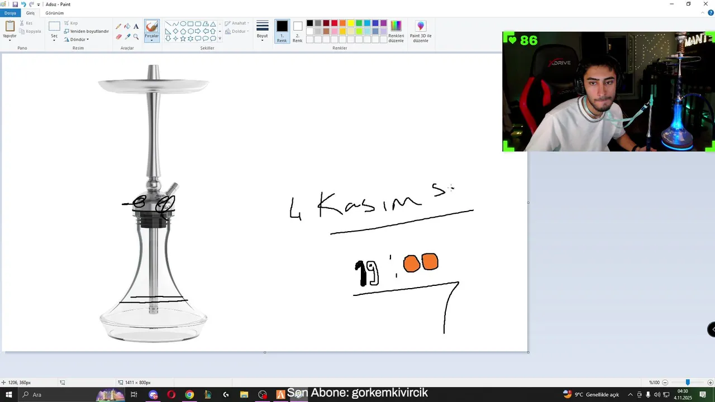This screenshot has width=715, height=402.
Task: Click the Undo arrow in title bar
Action: pos(23,4)
